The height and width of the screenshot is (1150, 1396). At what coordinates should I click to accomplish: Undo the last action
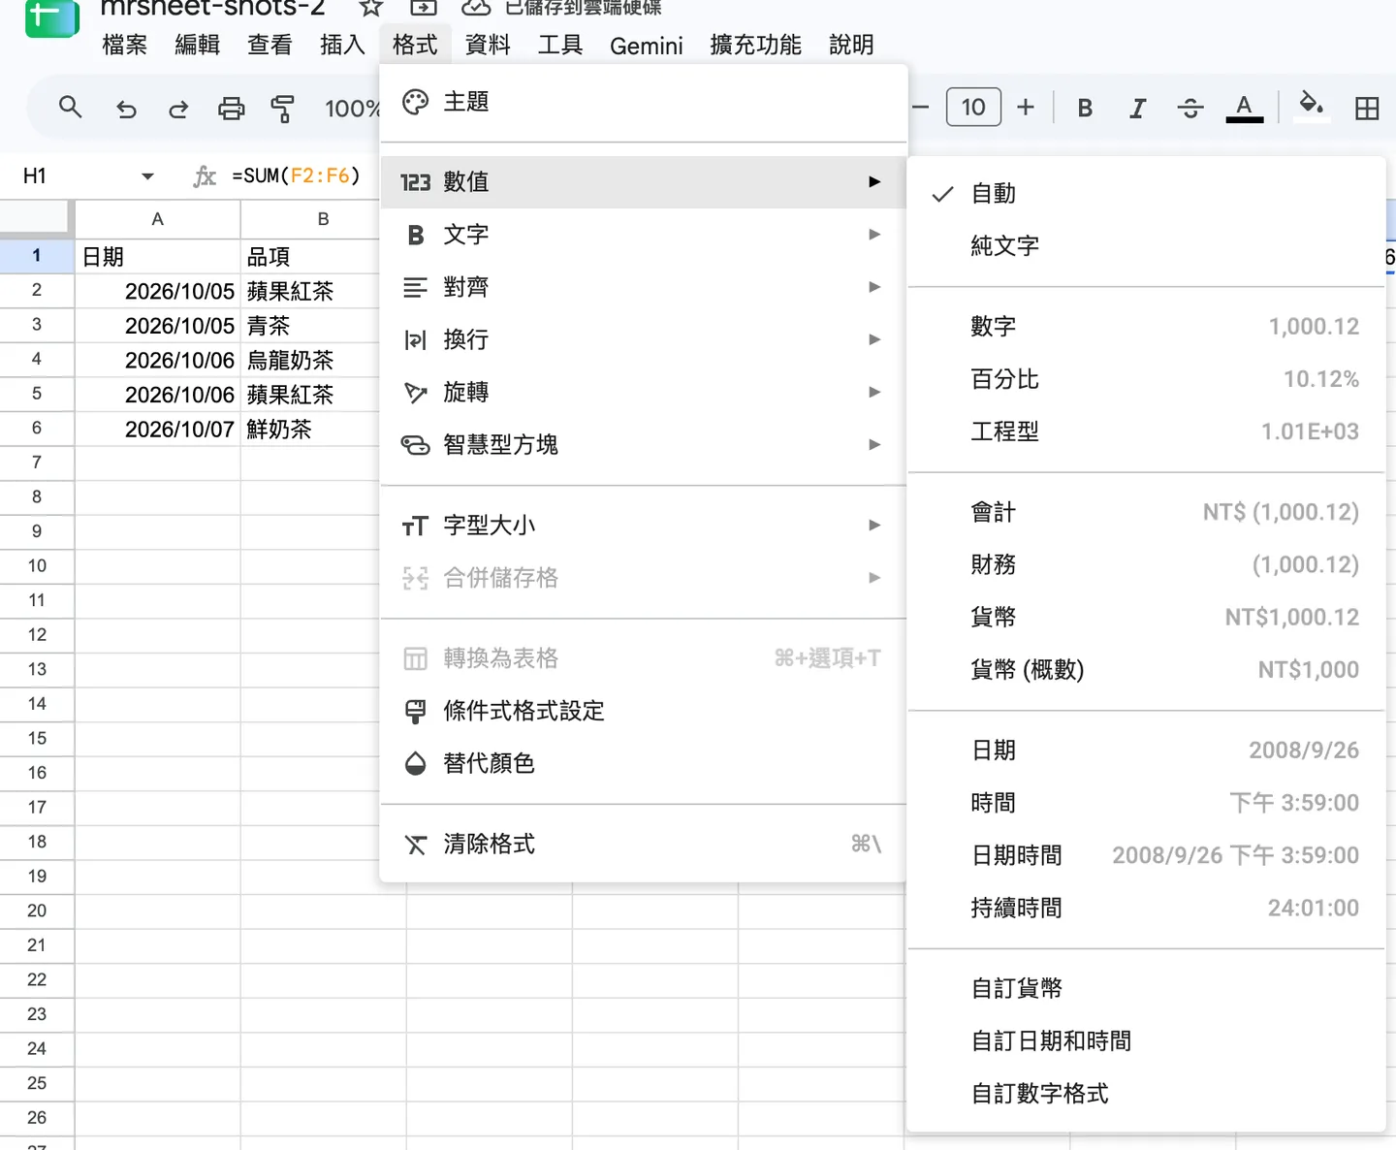pos(126,108)
